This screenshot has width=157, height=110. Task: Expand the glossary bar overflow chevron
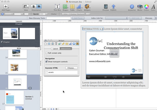[x=156, y=18]
